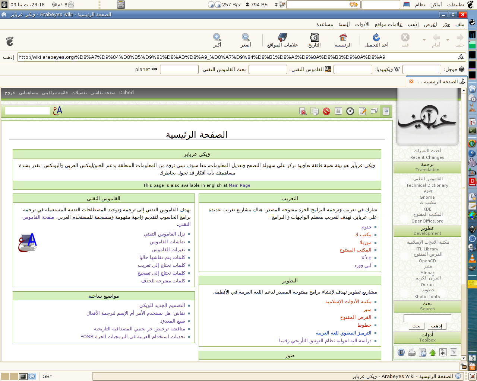The width and height of the screenshot is (477, 381).
Task: Open the Forward button history dropdown arrow
Action: (424, 40)
